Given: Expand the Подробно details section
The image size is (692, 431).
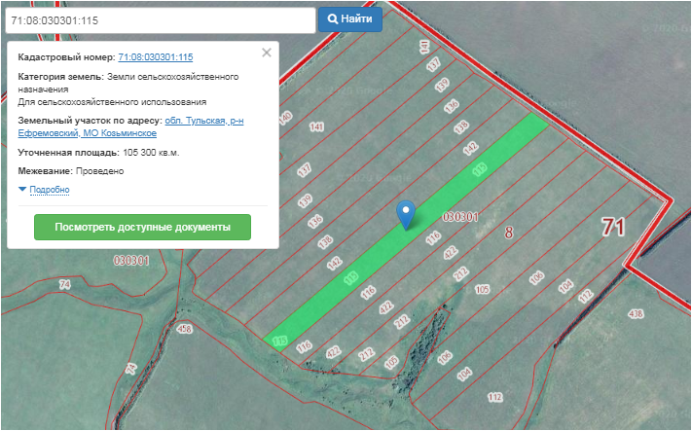Looking at the screenshot, I should click(x=49, y=189).
